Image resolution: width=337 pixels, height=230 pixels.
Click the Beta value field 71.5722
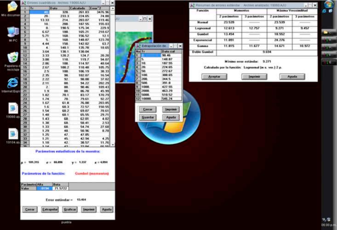pos(60,188)
